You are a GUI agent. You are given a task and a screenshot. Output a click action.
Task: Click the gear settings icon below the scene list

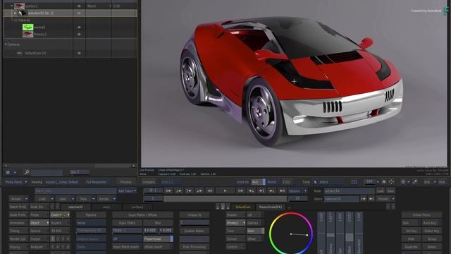pyautogui.click(x=8, y=172)
